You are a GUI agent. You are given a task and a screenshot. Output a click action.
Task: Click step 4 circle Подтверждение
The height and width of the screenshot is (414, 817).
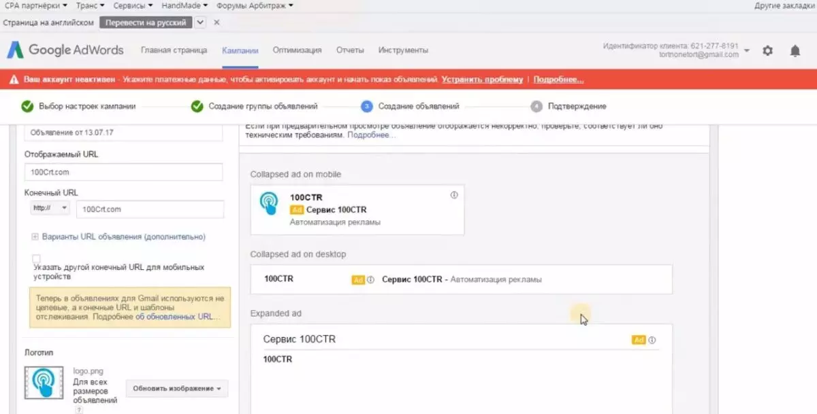(x=536, y=106)
